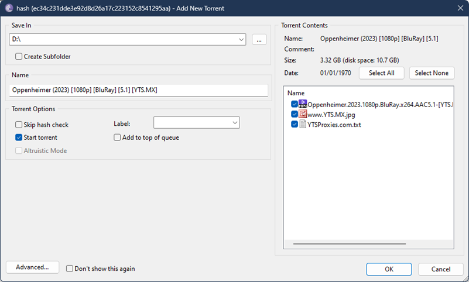Click the 01/01/1970 date value
The height and width of the screenshot is (282, 469).
(x=336, y=73)
